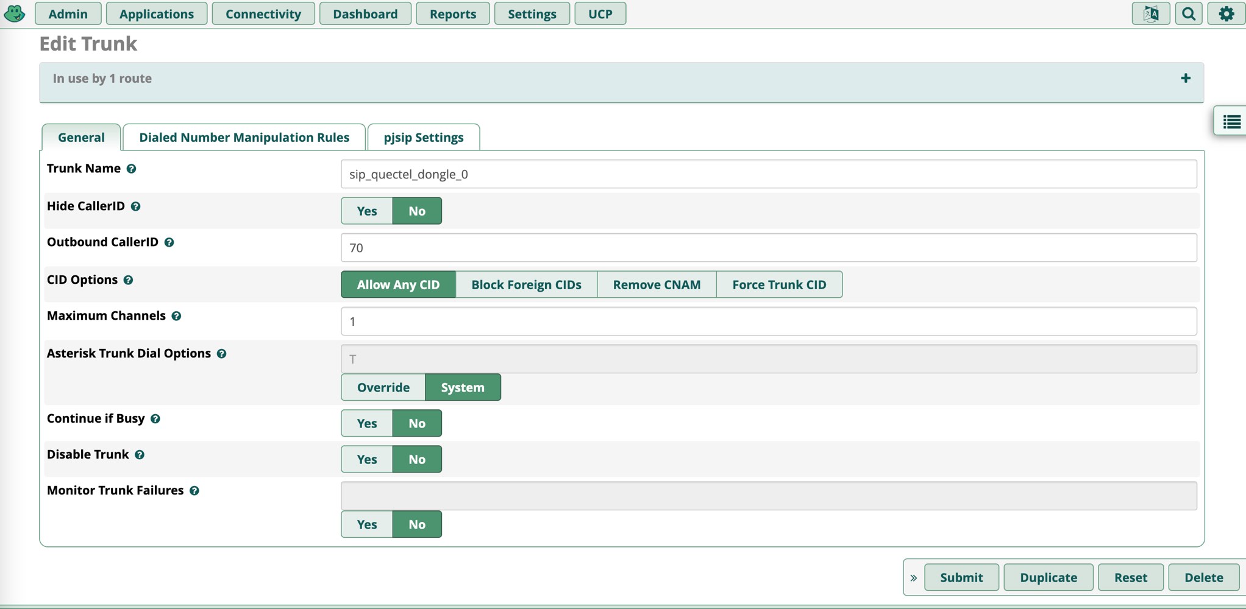Open the language selector icon

click(1150, 13)
